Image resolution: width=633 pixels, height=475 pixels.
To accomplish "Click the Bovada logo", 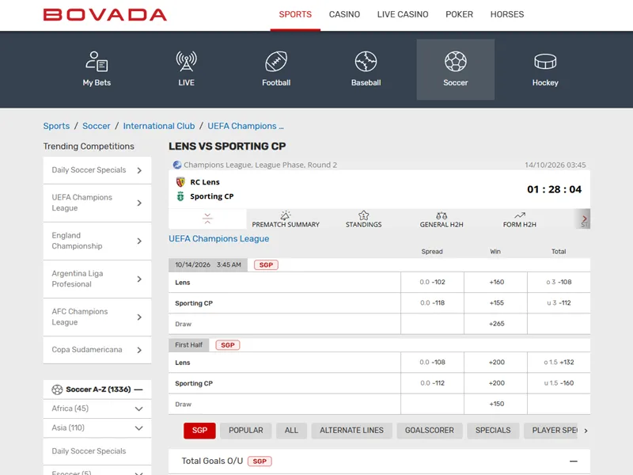I will [105, 14].
